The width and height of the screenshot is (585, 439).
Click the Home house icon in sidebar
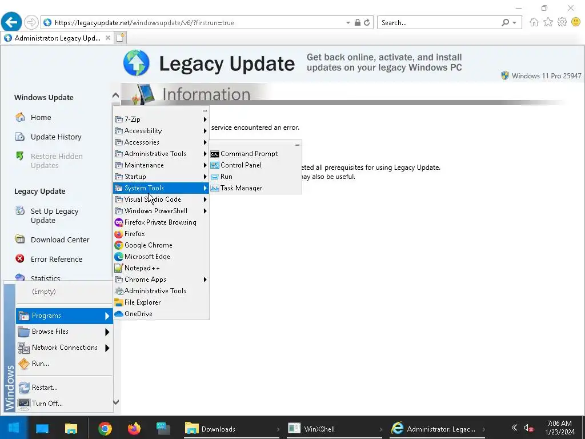20,117
